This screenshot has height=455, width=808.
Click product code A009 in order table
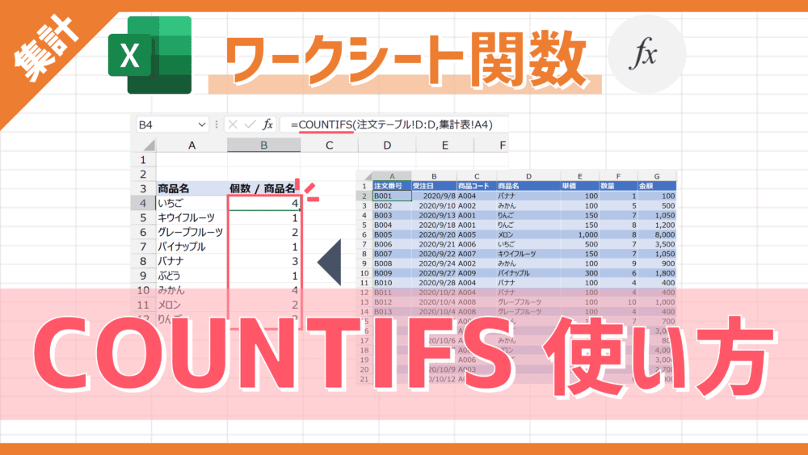(477, 273)
